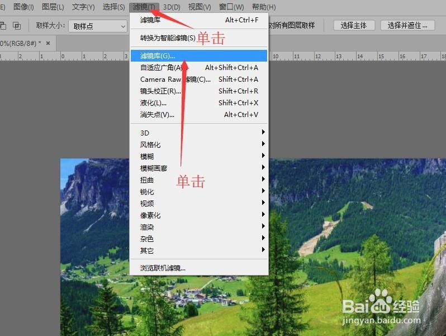Open the 窗口(W) menu
The width and height of the screenshot is (446, 336).
tap(231, 7)
